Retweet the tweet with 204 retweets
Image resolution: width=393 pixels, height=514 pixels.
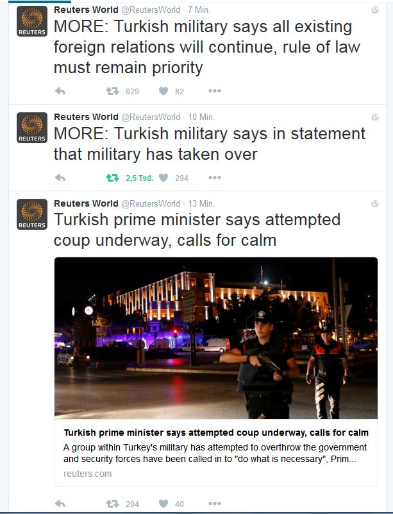112,504
